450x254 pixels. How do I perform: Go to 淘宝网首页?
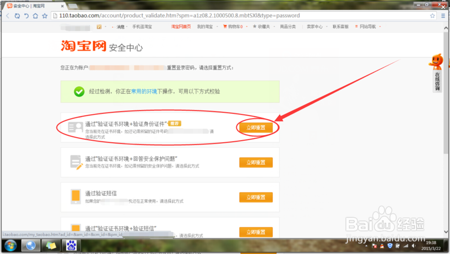(181, 26)
